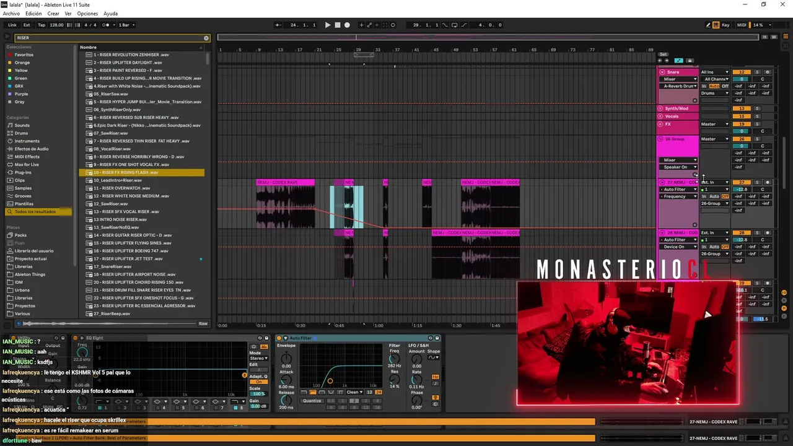The width and height of the screenshot is (793, 446).
Task: Jump to the next locator arrow
Action: click(x=667, y=60)
